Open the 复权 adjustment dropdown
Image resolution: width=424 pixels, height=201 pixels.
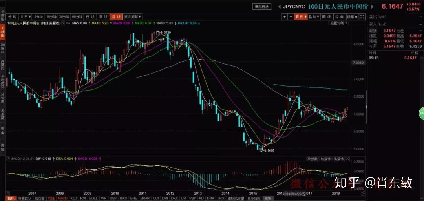tap(301, 17)
